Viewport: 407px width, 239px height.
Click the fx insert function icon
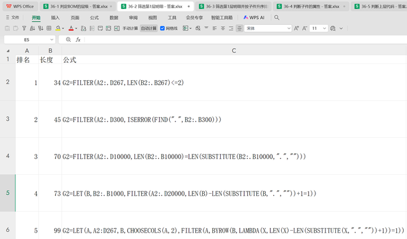[x=78, y=39]
